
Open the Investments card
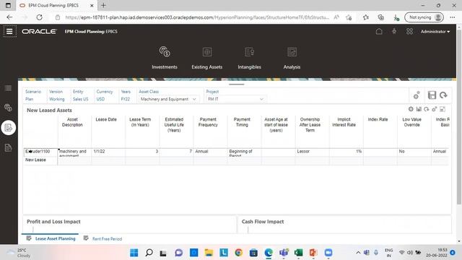[165, 58]
